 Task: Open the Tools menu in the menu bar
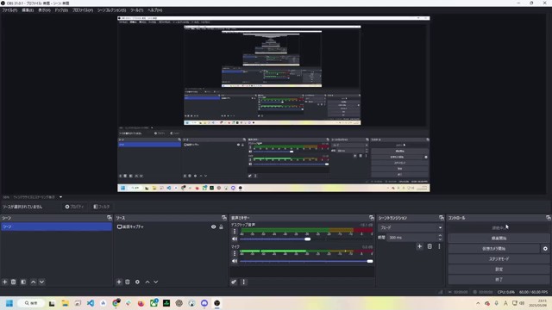(x=136, y=10)
